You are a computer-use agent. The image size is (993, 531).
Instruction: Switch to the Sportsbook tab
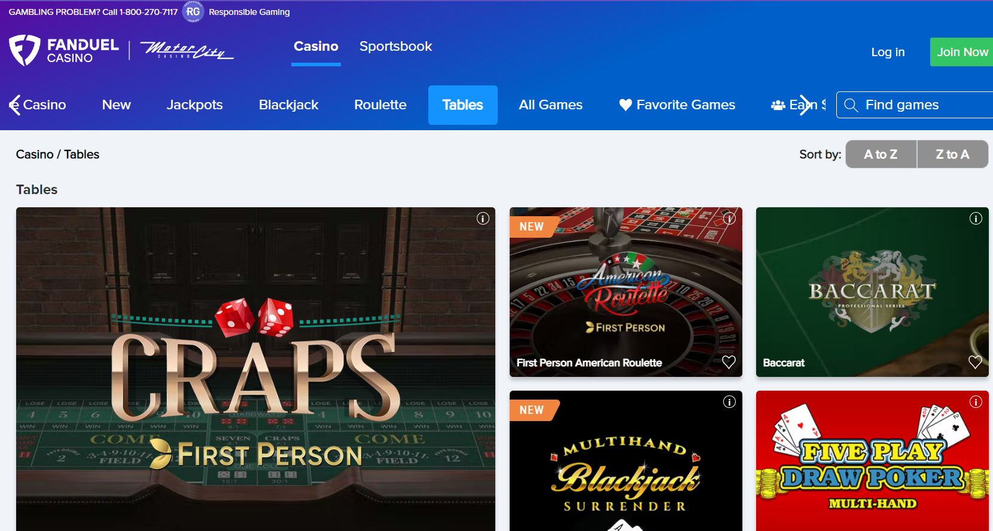tap(395, 47)
